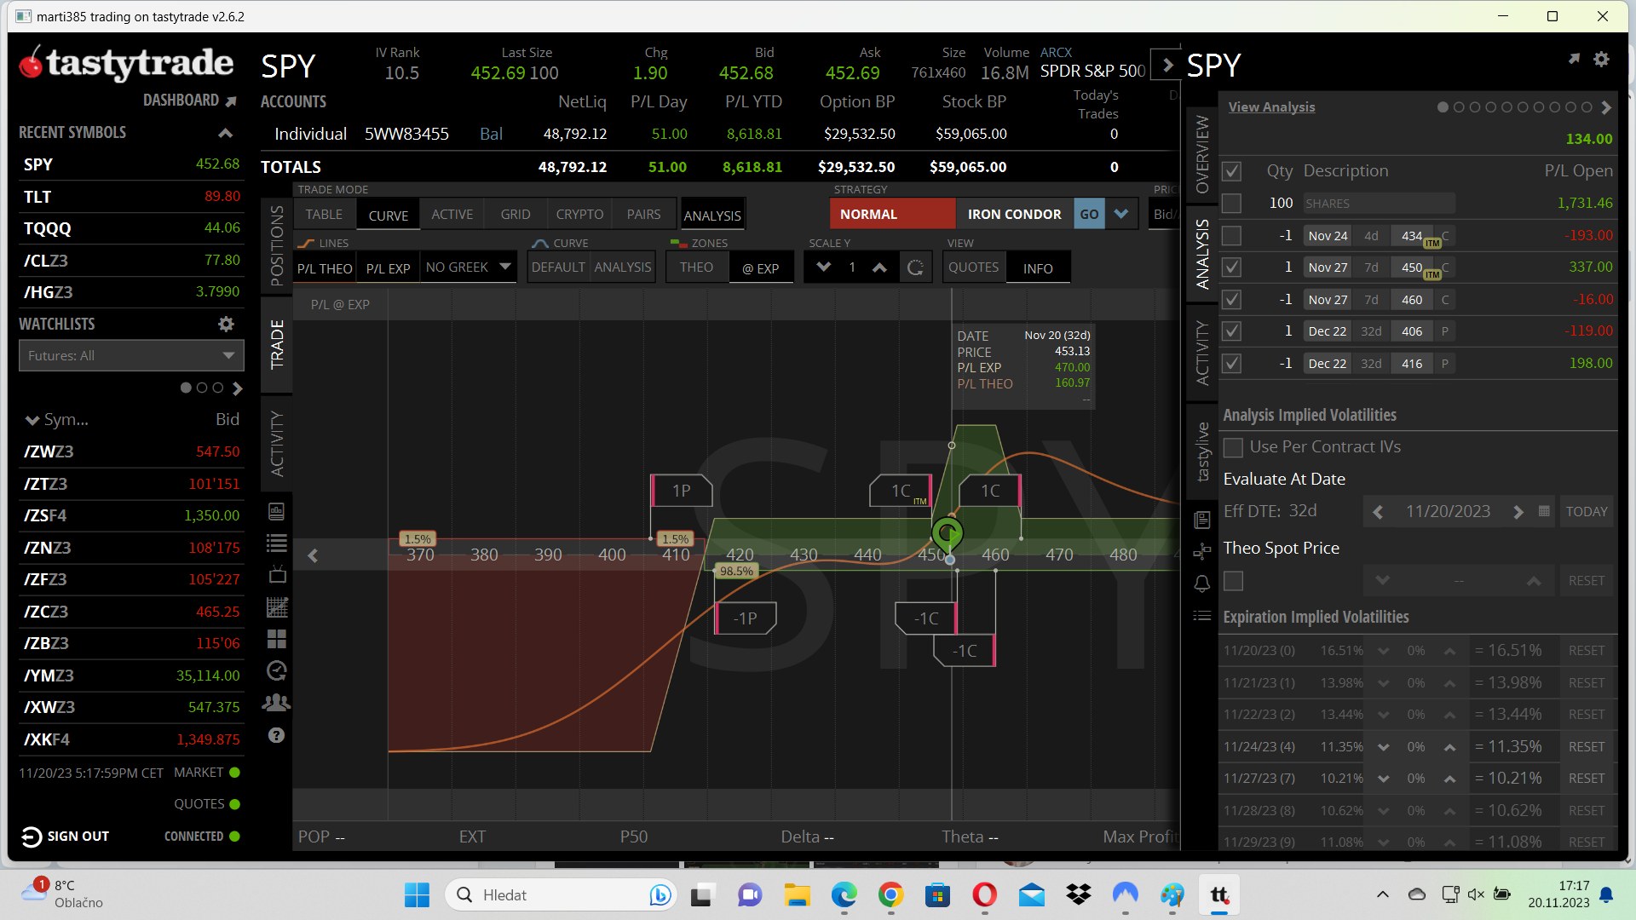Move Evaluate At Date back one day
This screenshot has height=920, width=1636.
click(1378, 512)
